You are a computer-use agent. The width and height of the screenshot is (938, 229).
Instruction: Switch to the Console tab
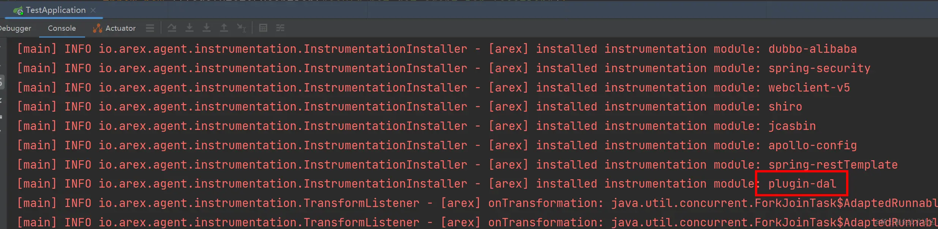pos(62,28)
